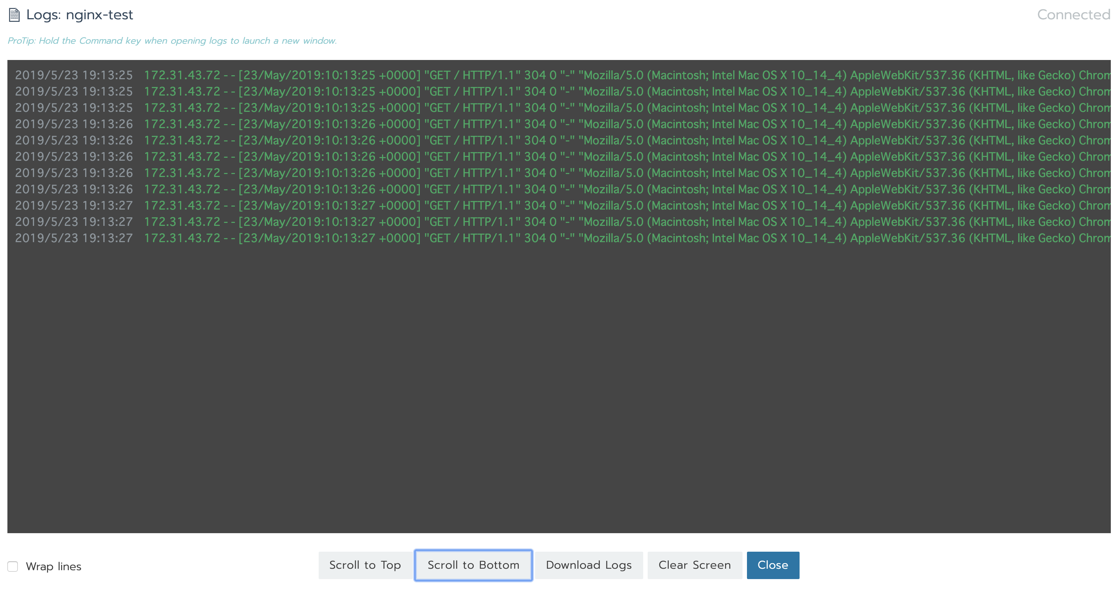
Task: Close the logs window
Action: (x=773, y=565)
